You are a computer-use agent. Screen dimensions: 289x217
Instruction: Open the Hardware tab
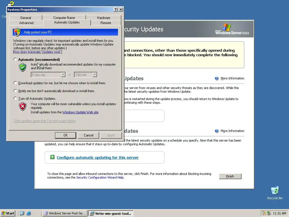point(104,18)
